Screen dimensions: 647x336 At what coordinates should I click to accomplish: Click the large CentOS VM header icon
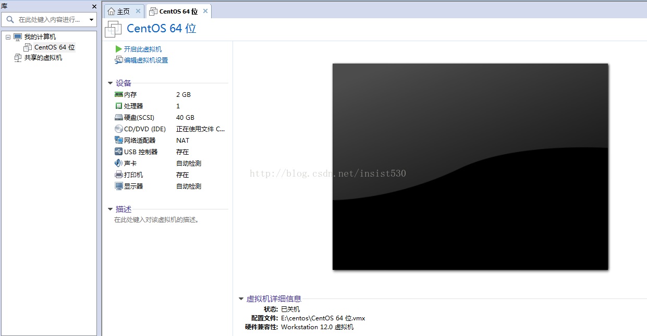pyautogui.click(x=113, y=29)
